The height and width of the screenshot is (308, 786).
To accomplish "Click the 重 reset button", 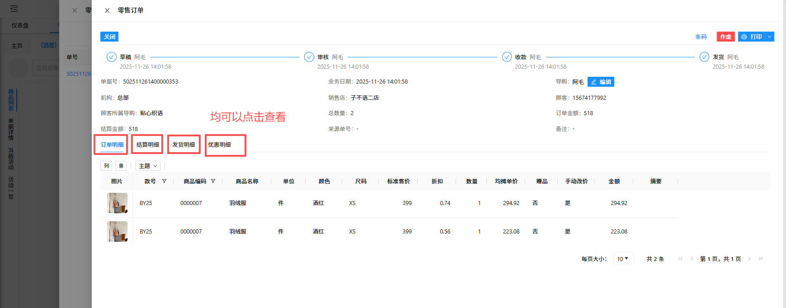I will (x=121, y=166).
